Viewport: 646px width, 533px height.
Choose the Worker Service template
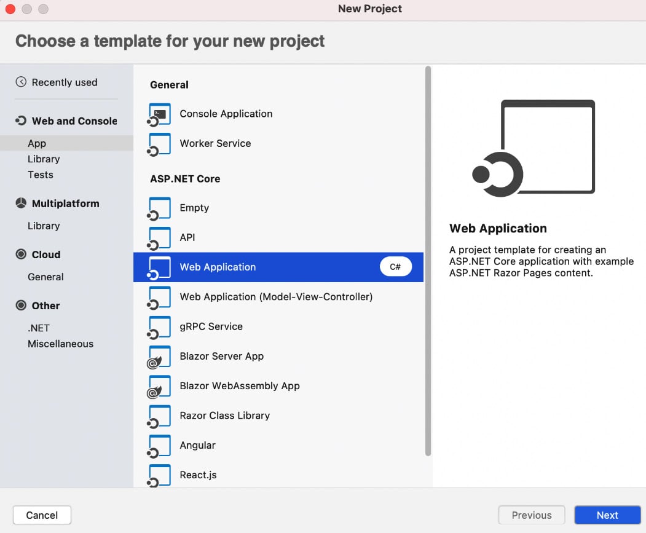[278, 143]
